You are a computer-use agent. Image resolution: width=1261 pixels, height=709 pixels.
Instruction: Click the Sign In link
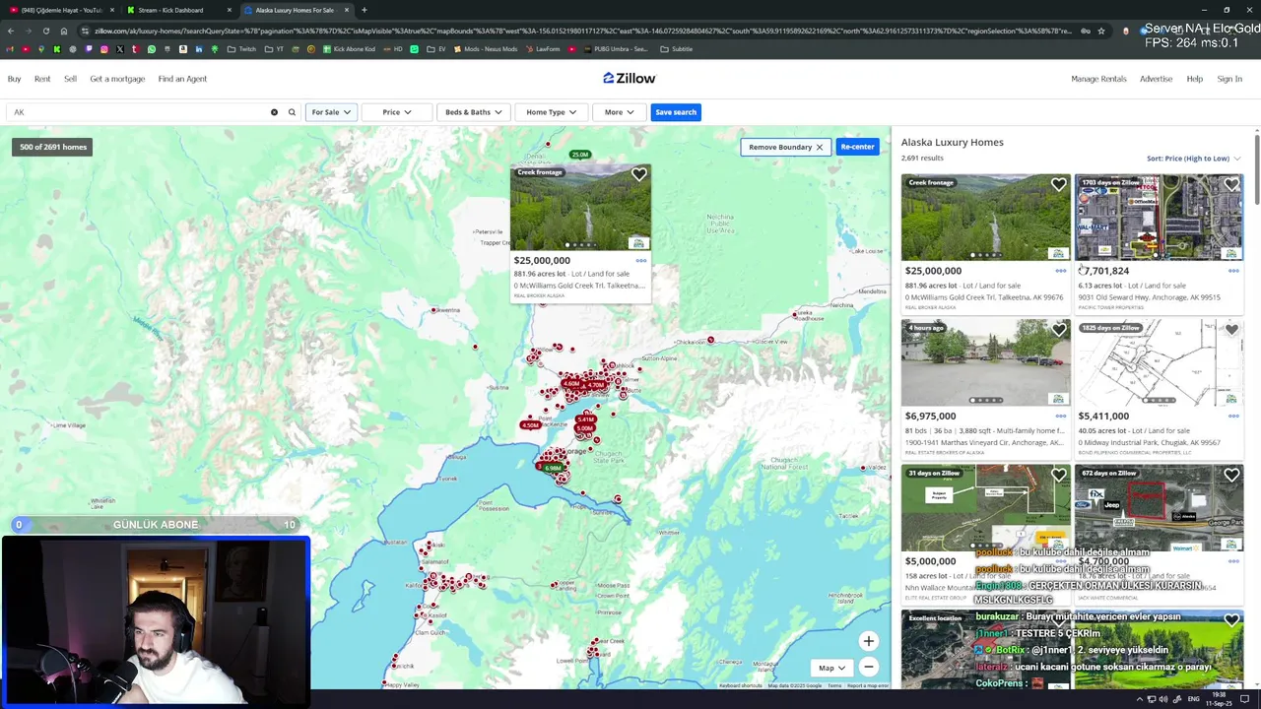(1229, 79)
